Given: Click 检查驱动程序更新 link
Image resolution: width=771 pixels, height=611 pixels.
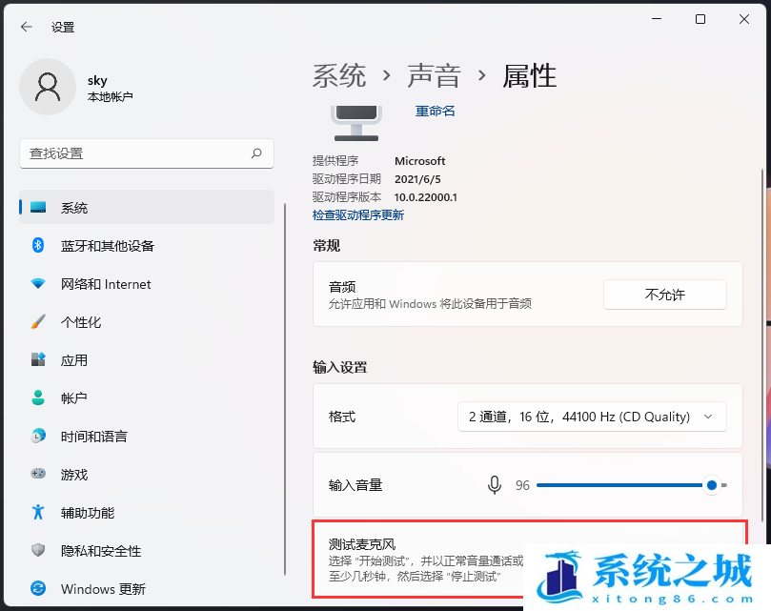Looking at the screenshot, I should (358, 215).
